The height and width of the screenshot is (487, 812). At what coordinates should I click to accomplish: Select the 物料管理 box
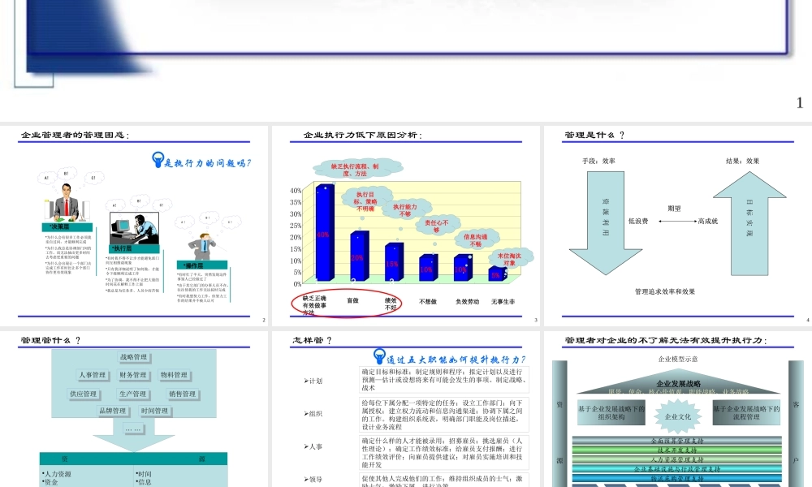pos(174,375)
